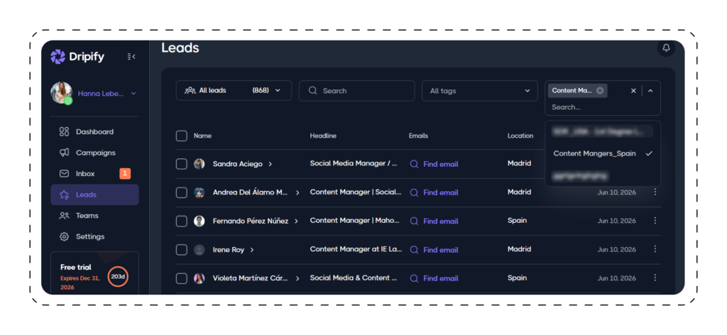
Task: Click the Headline column header
Action: (x=323, y=136)
